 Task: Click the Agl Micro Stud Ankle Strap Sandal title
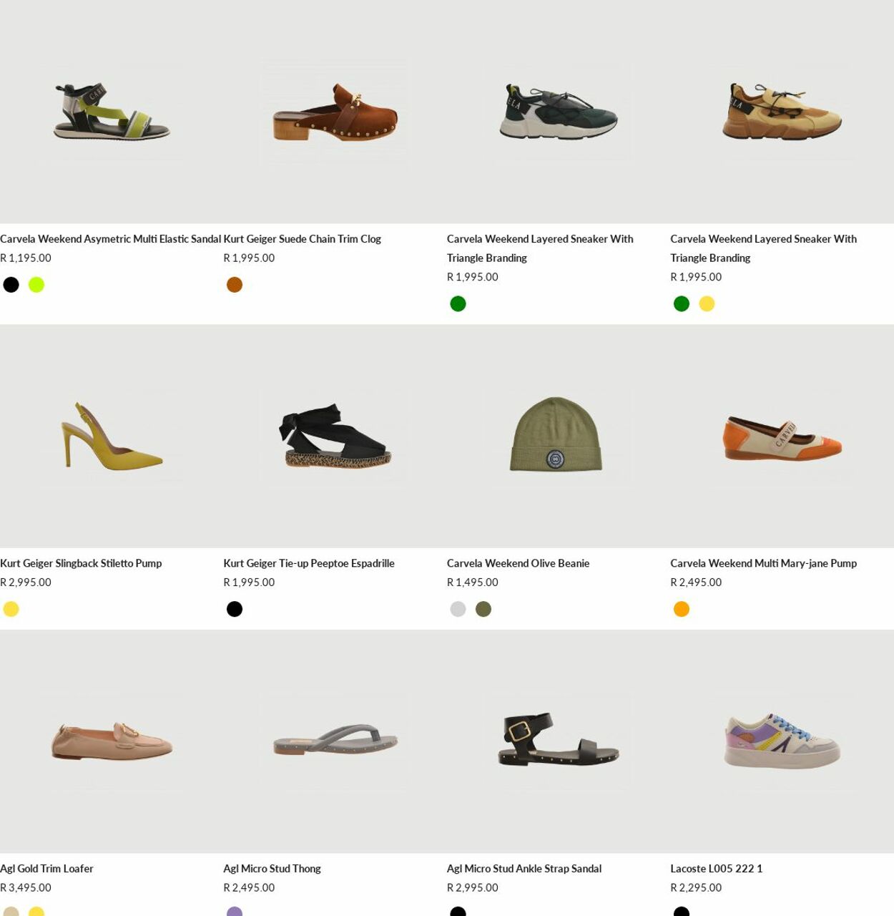pyautogui.click(x=524, y=869)
